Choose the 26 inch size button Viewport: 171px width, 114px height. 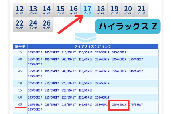click(46, 25)
